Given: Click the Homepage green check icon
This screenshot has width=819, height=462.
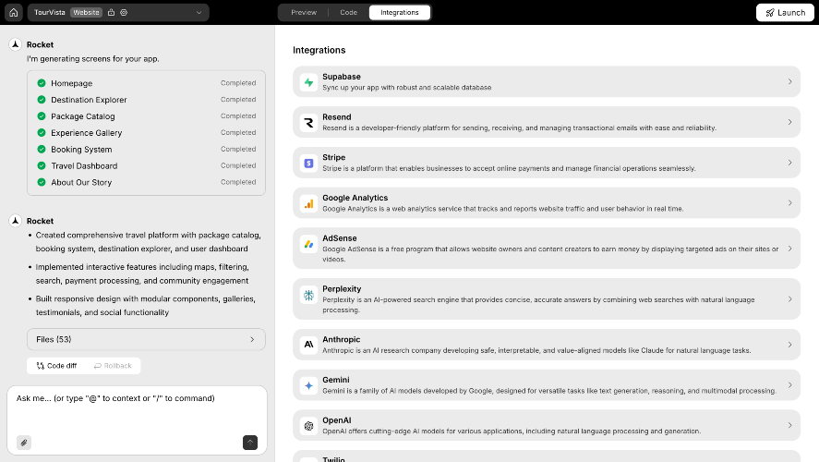Looking at the screenshot, I should [x=42, y=83].
